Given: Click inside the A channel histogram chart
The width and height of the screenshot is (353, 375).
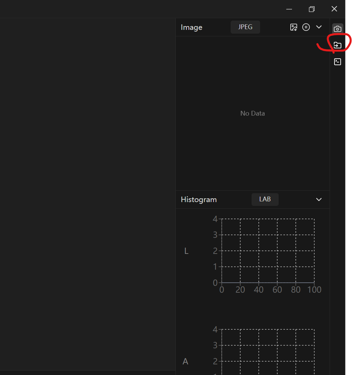Looking at the screenshot, I should 268,352.
